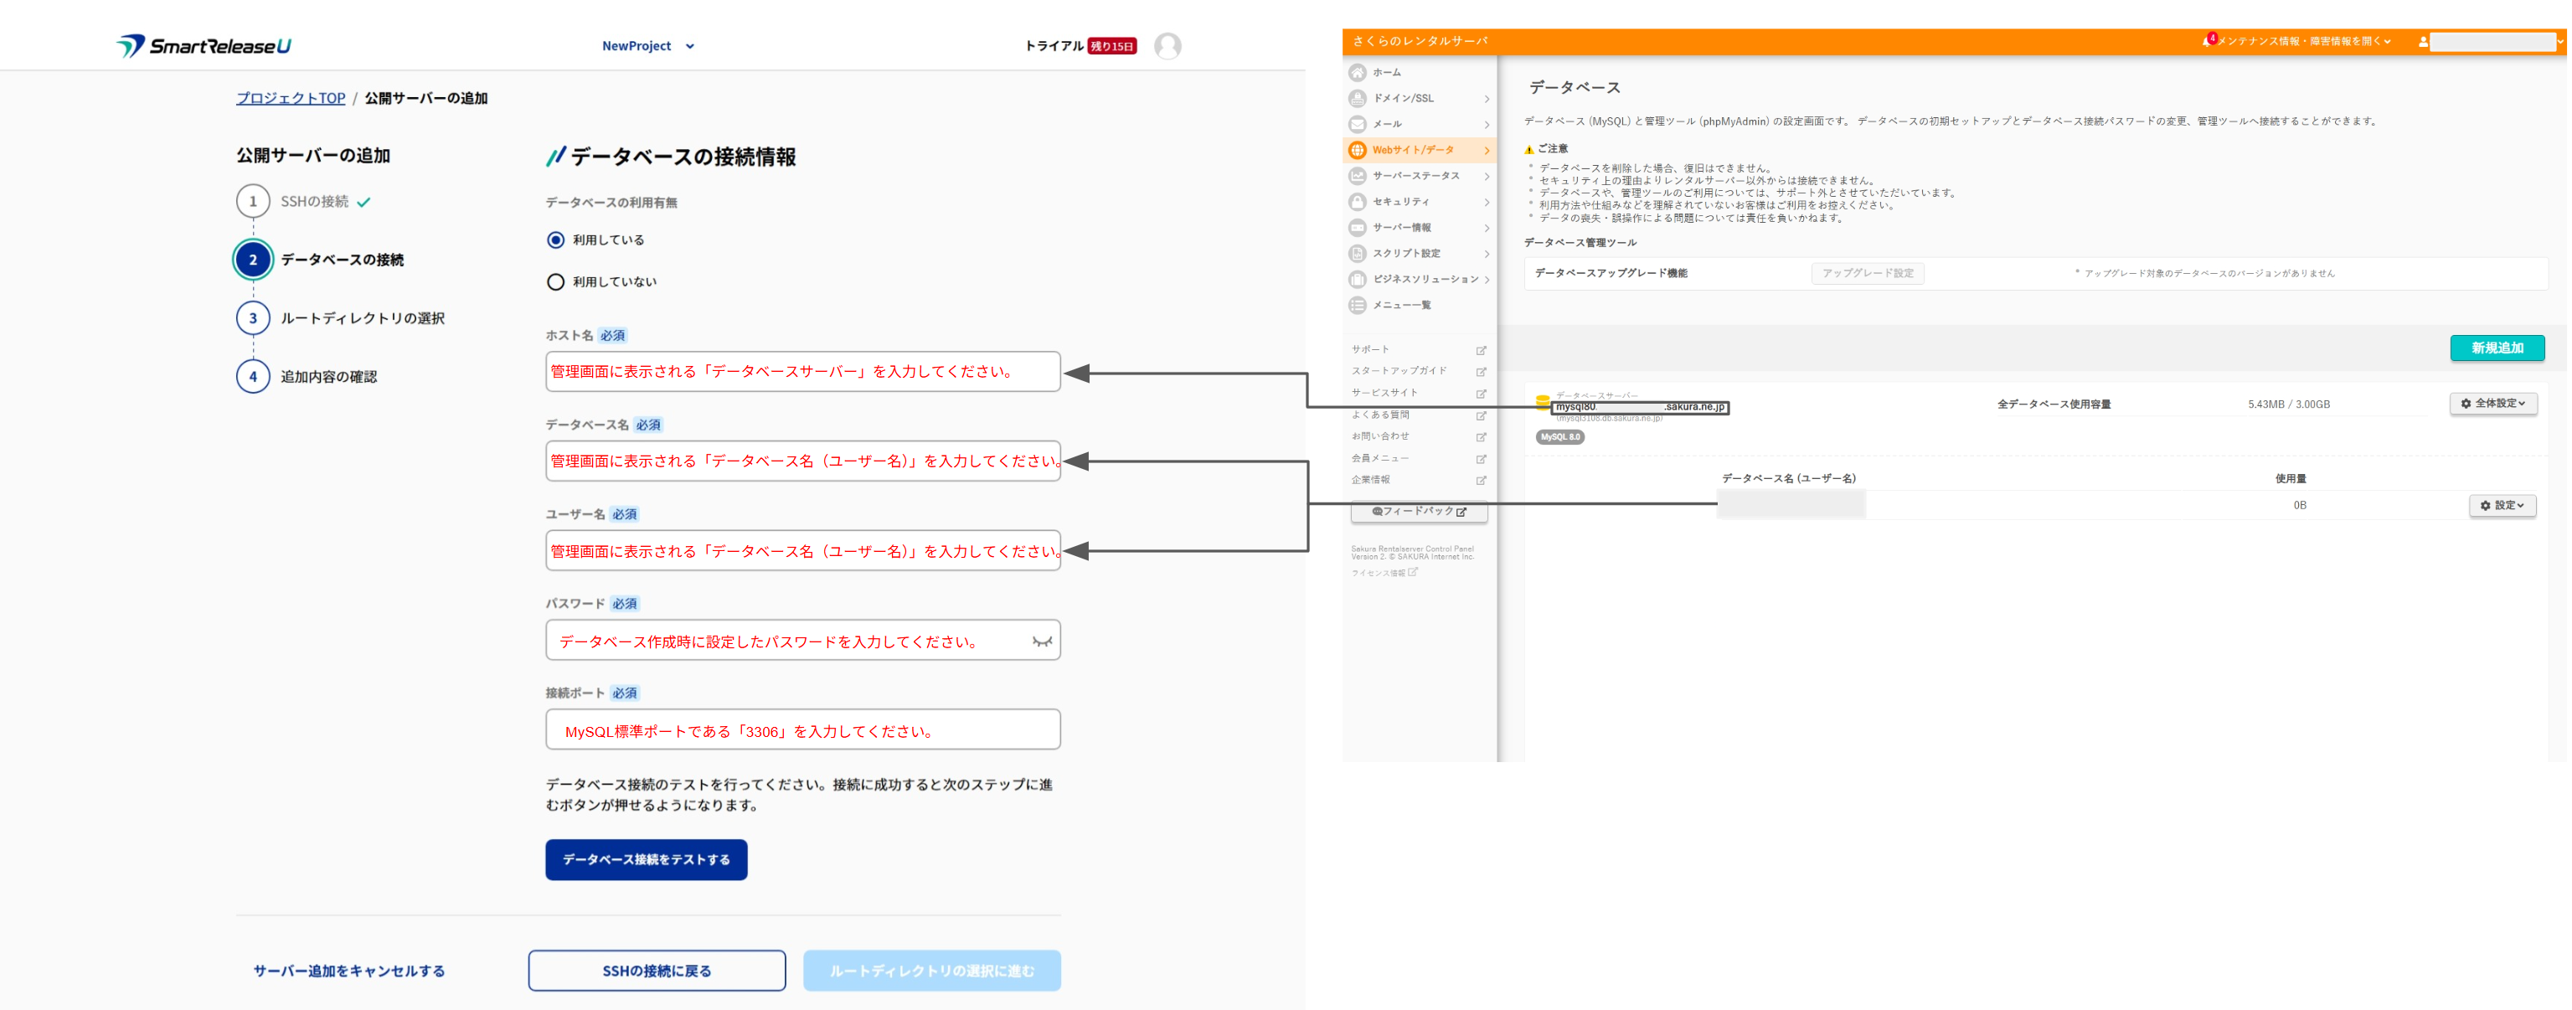Open the 全体設定 dropdown
2572x1010 pixels.
click(2492, 403)
